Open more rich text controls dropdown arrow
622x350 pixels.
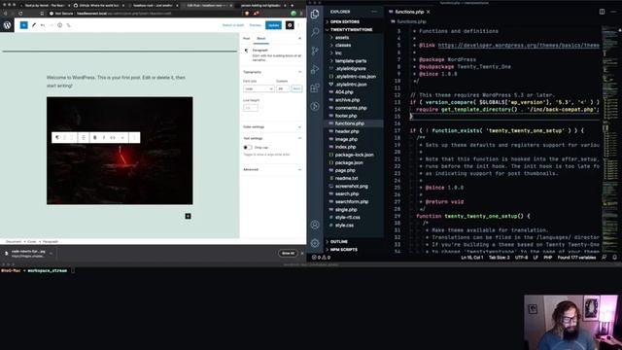[122, 137]
